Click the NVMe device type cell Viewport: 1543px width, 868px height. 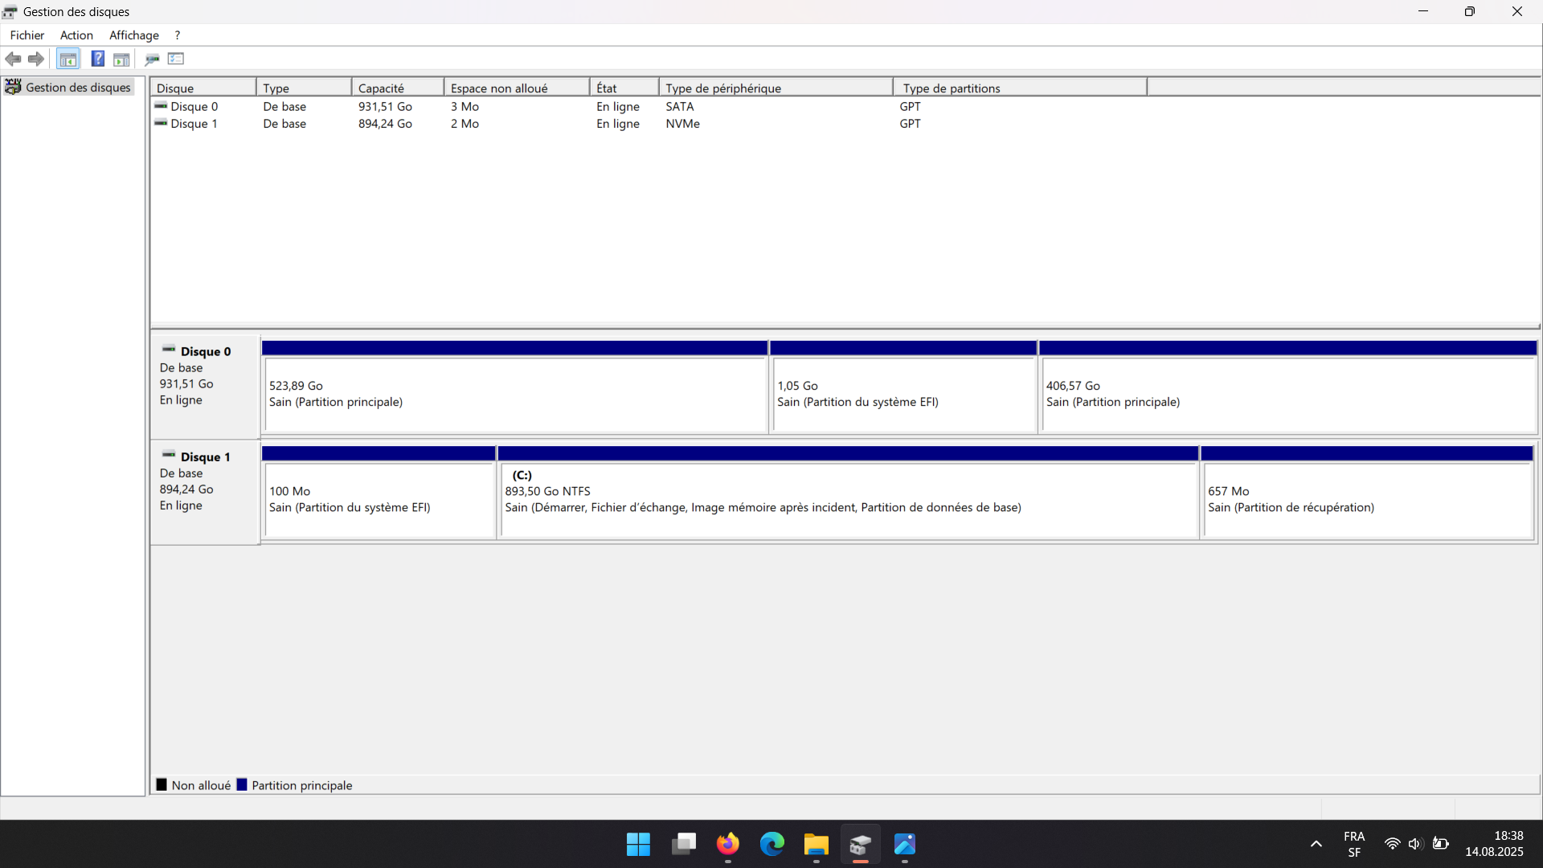click(682, 123)
